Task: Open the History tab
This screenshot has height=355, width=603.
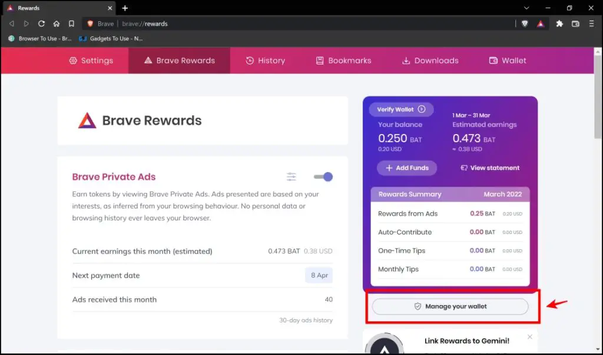Action: (266, 61)
